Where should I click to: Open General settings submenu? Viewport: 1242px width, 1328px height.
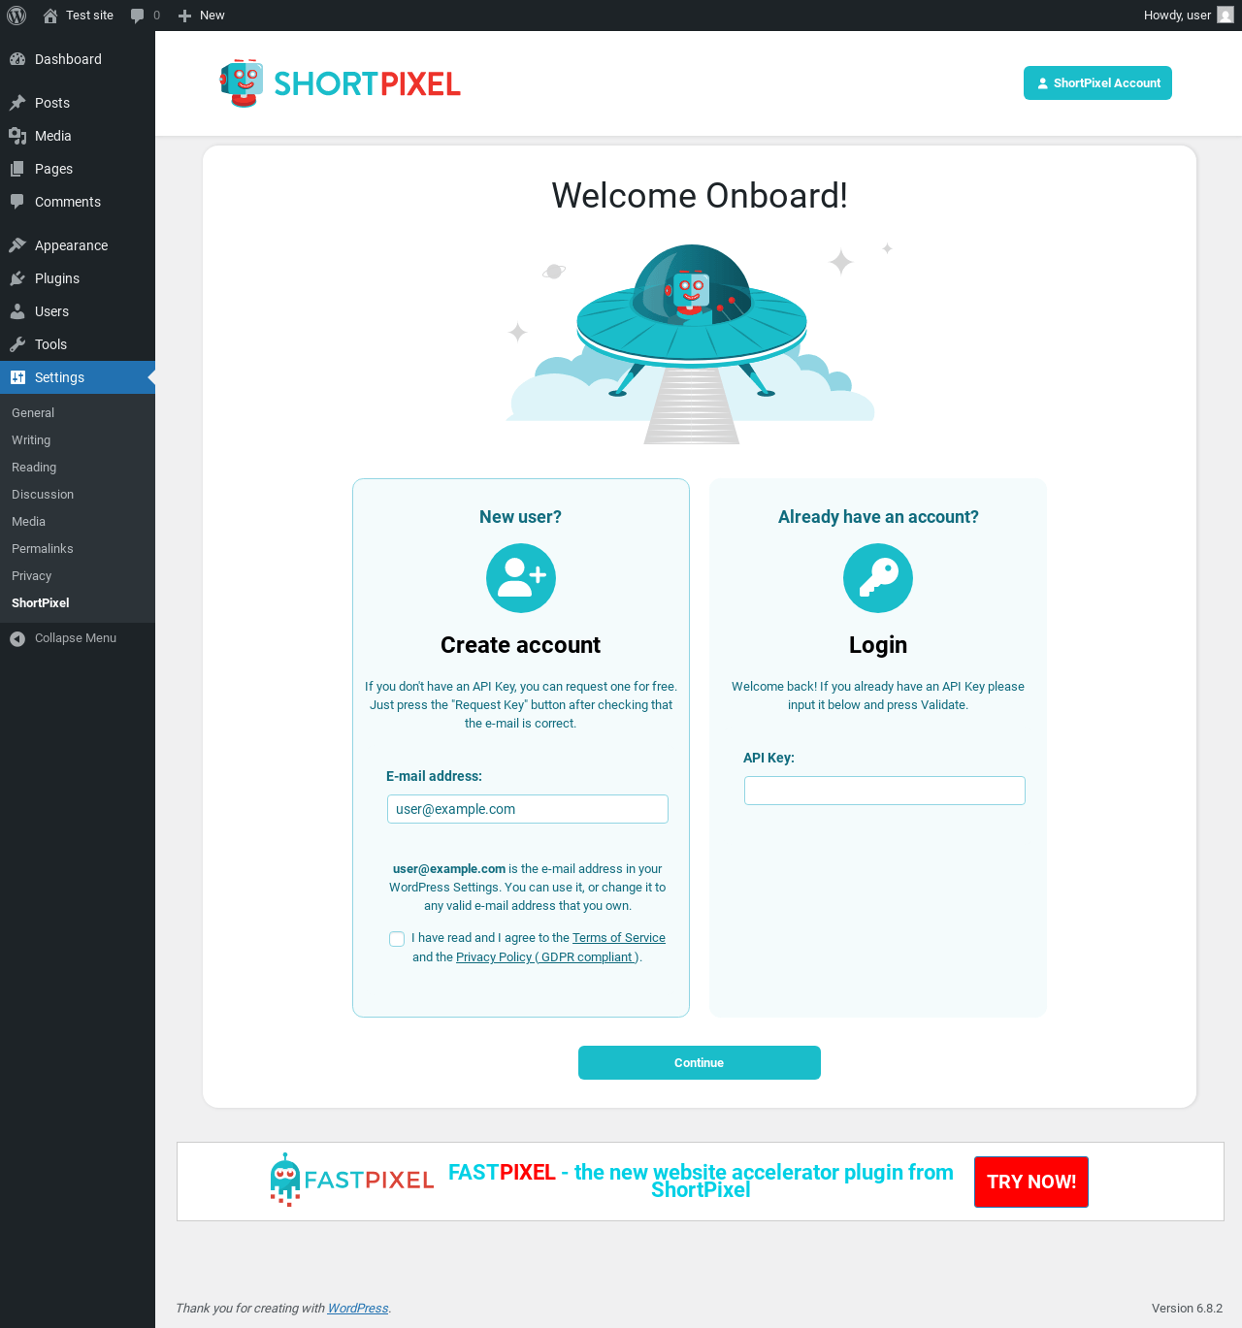(33, 413)
